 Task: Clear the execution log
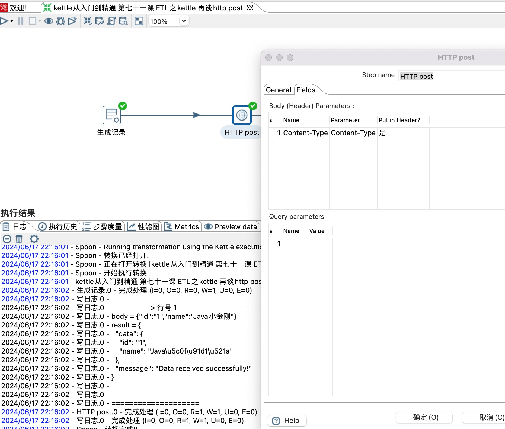7,239
